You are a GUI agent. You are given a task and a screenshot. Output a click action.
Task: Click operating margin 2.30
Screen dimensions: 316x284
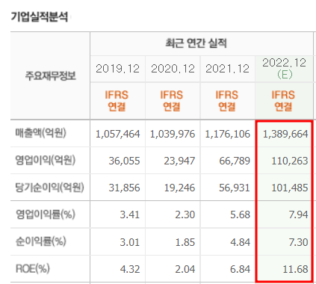(185, 215)
